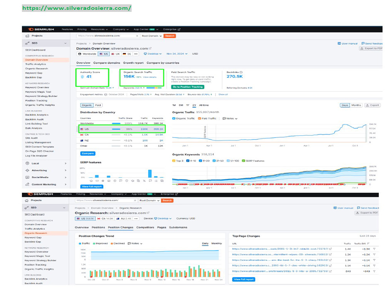Screen dimensions: 385x289
Task: Open Desktop device dropdown in Domain Overview
Action: [153, 54]
